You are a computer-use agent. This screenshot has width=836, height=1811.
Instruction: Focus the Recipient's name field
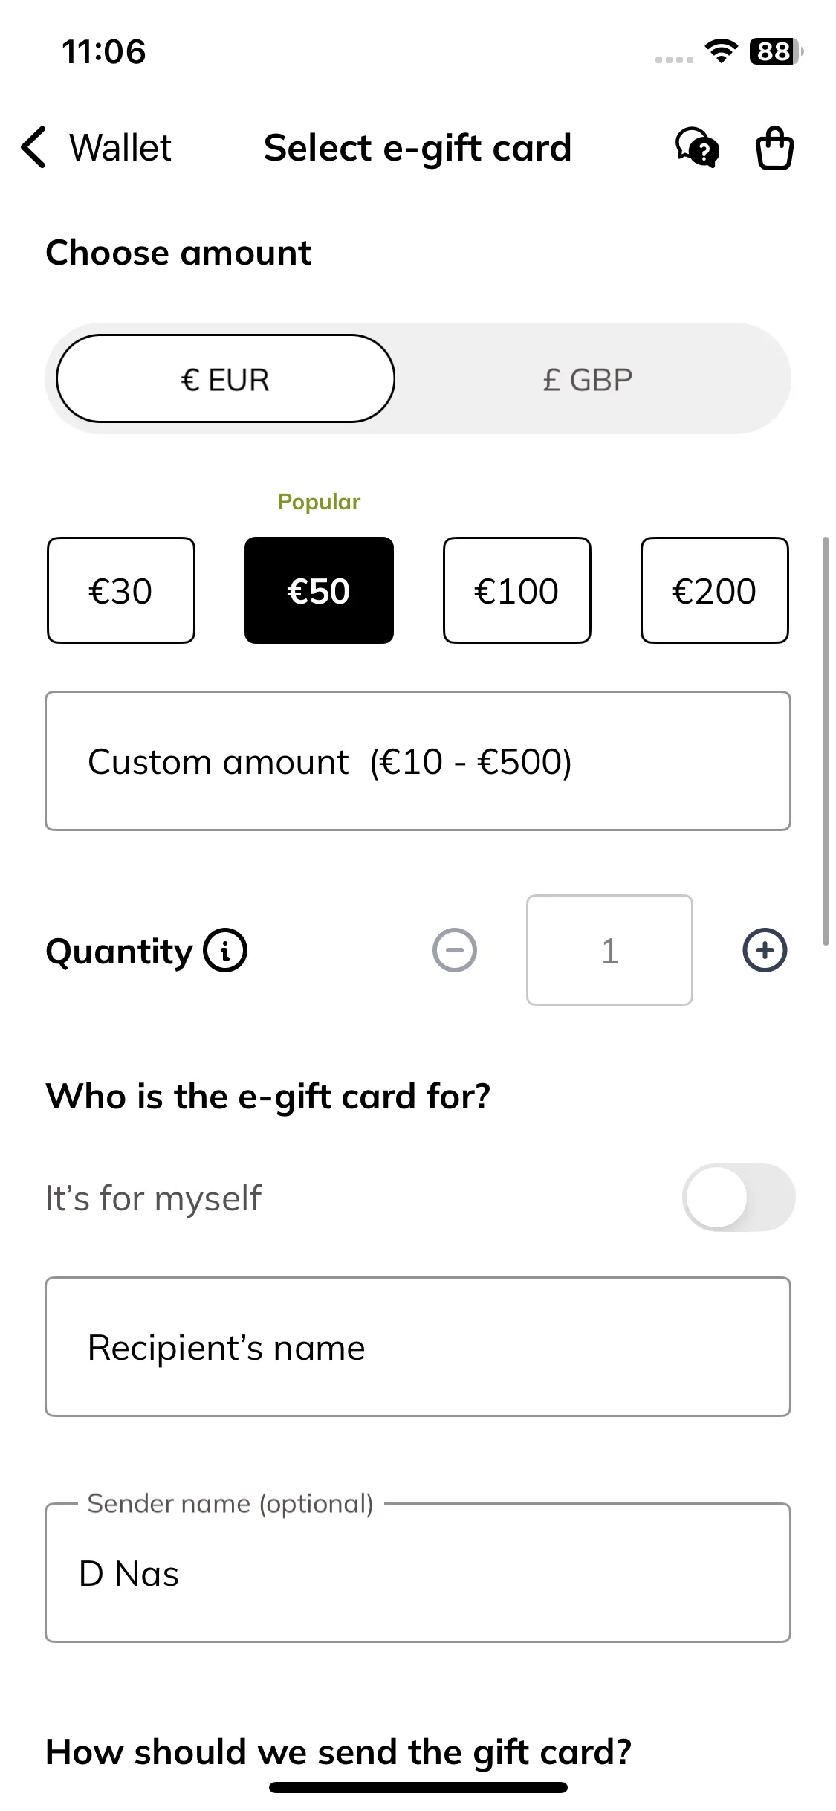click(x=418, y=1347)
